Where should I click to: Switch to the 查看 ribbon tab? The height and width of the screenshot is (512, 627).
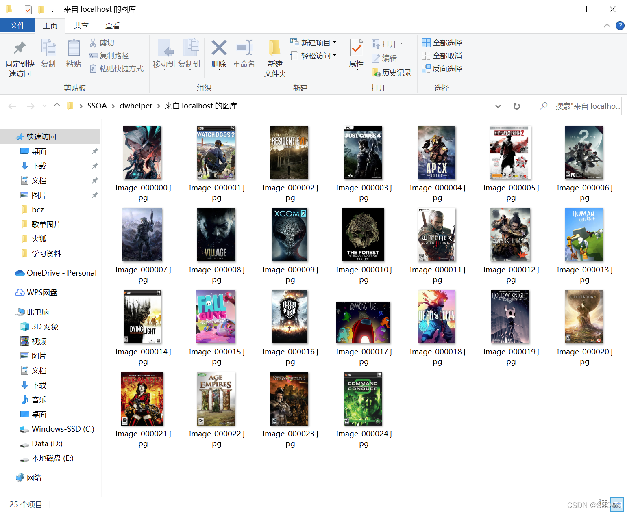pos(113,26)
